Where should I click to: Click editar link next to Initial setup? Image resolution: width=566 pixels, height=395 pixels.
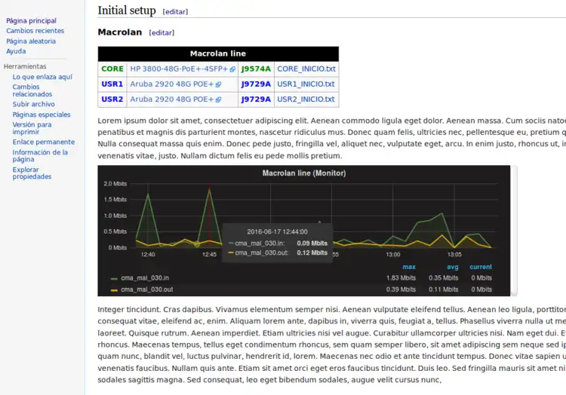[x=175, y=12]
